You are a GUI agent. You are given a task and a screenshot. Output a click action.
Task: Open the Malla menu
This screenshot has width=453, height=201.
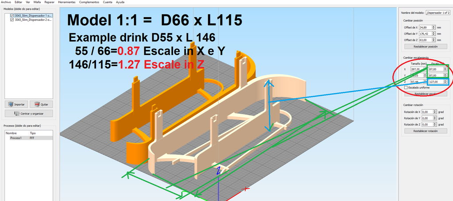tap(37, 2)
